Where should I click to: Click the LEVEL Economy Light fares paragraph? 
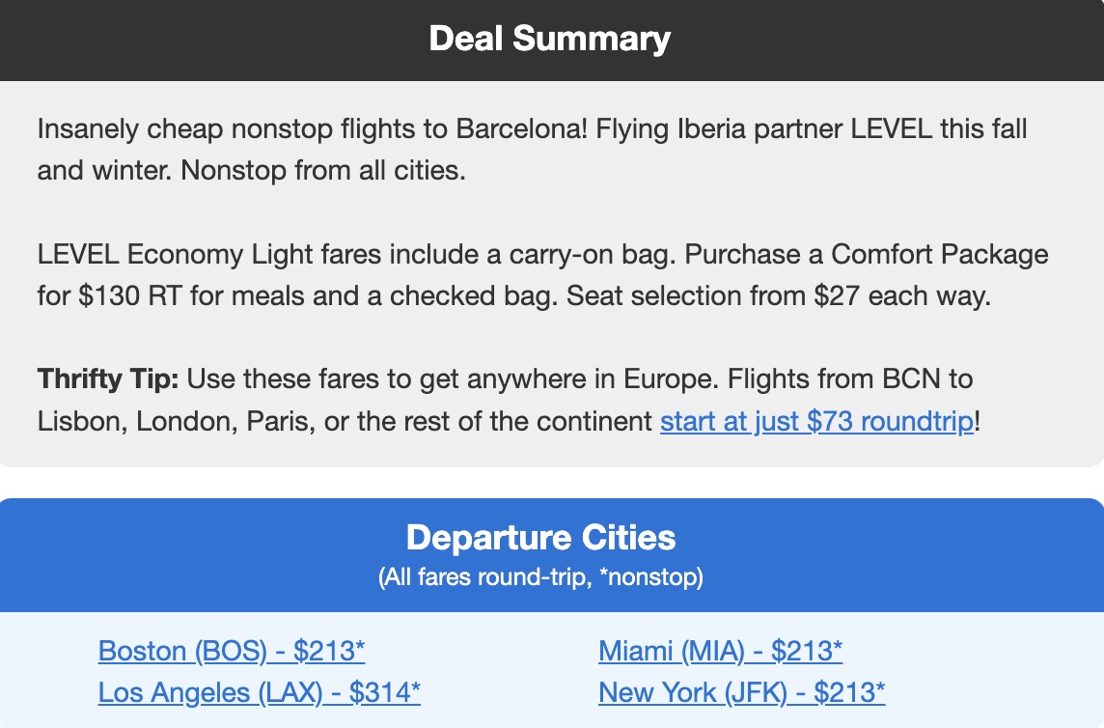point(540,275)
